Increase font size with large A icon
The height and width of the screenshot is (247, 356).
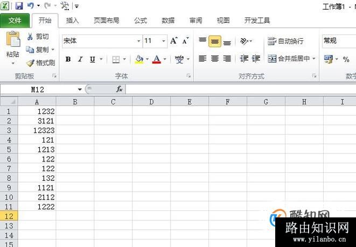174,41
